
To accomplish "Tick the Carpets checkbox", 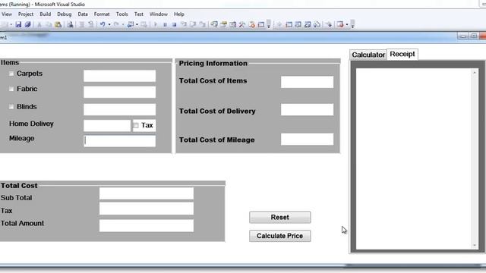I will pos(11,74).
